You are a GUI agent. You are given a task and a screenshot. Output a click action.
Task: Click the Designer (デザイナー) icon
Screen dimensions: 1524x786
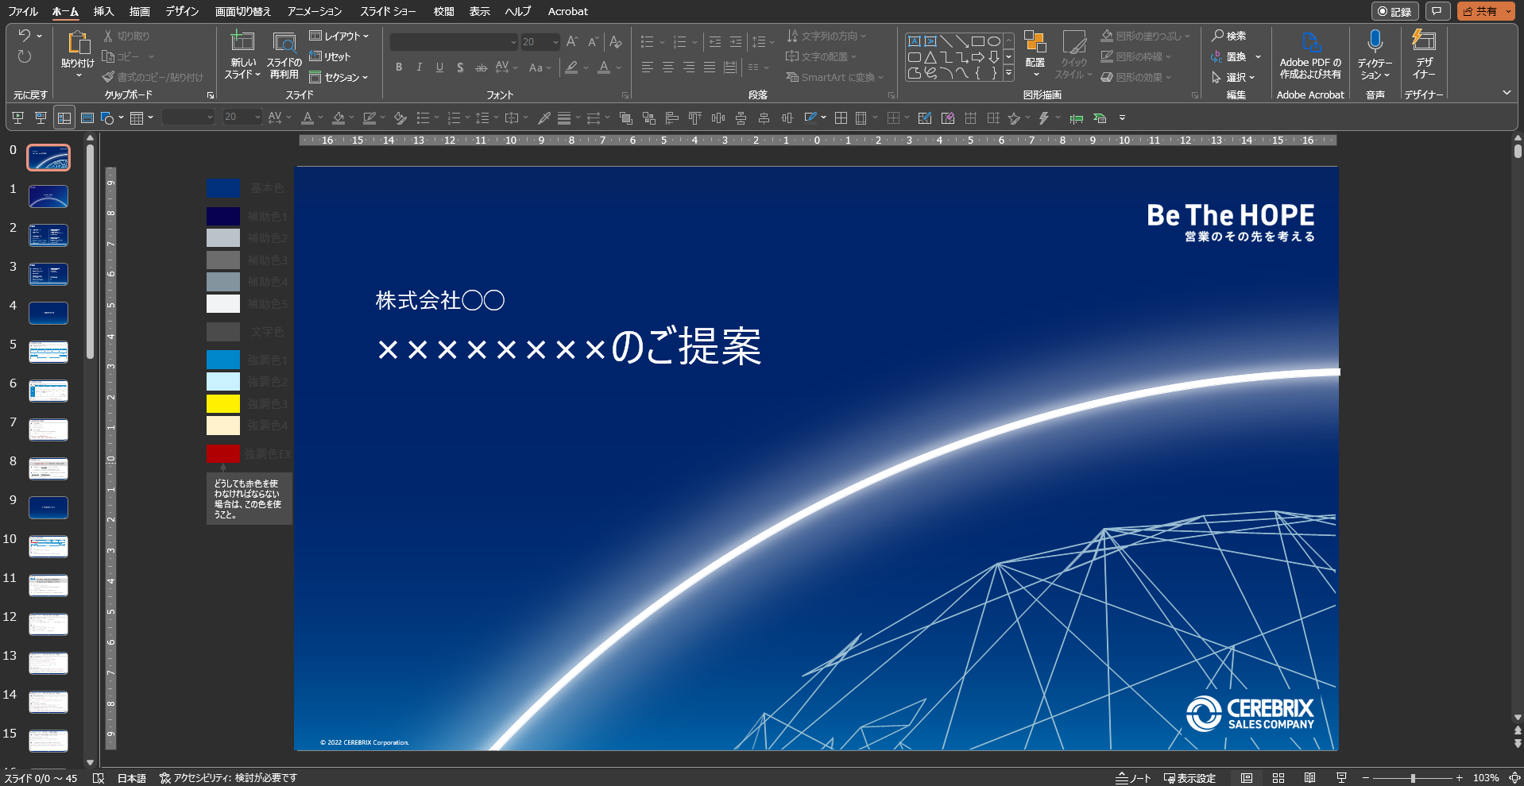point(1423,40)
